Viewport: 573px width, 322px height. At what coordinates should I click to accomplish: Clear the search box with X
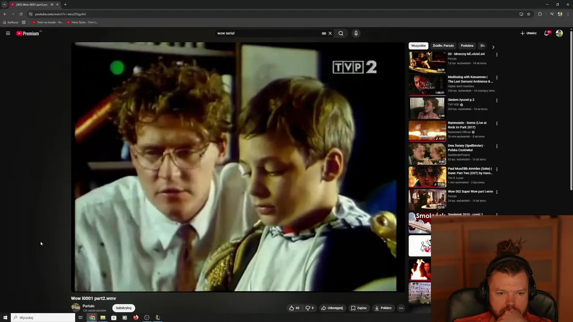330,33
